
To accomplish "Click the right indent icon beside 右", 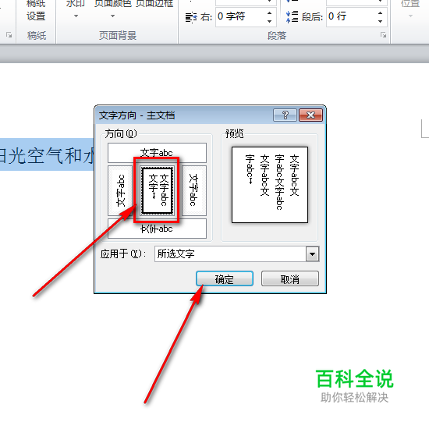I will 191,17.
